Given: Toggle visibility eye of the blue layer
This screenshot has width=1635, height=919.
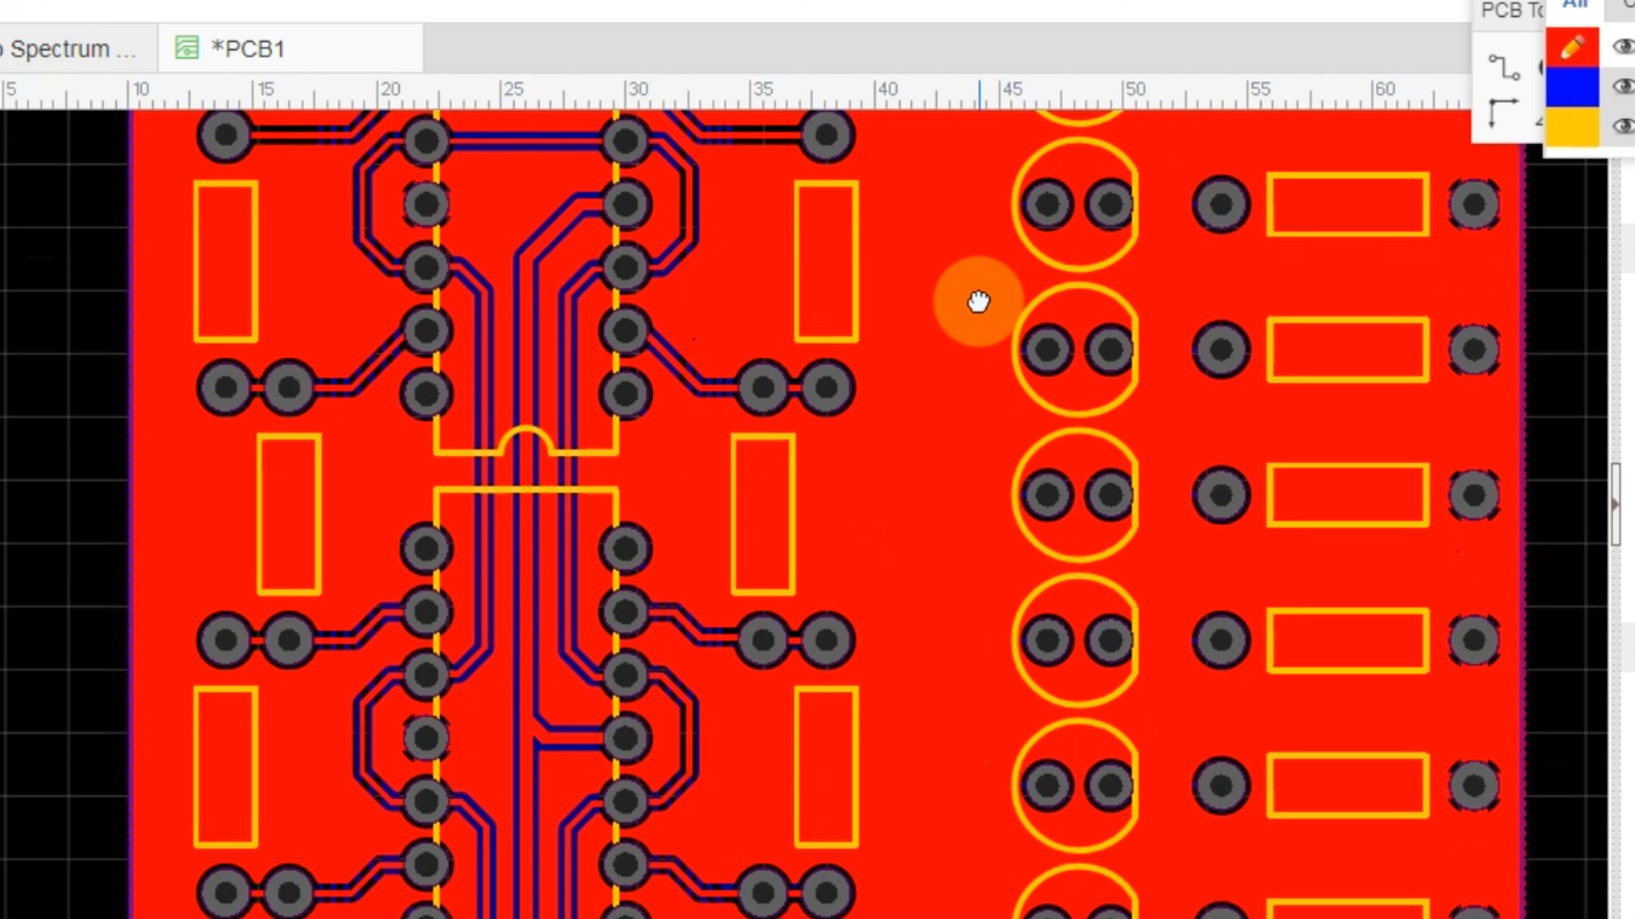Looking at the screenshot, I should (1623, 87).
